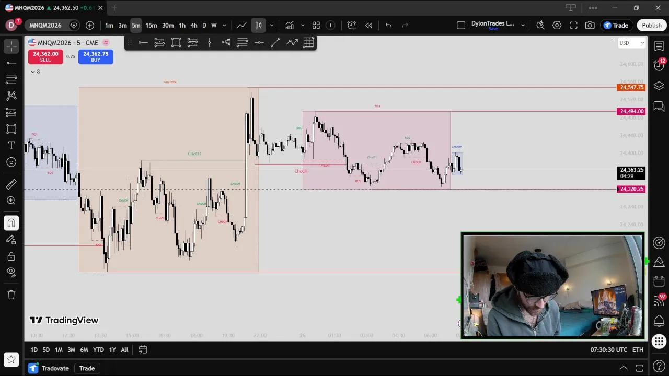Select the YTD date range
This screenshot has height=376, width=669.
(98, 350)
